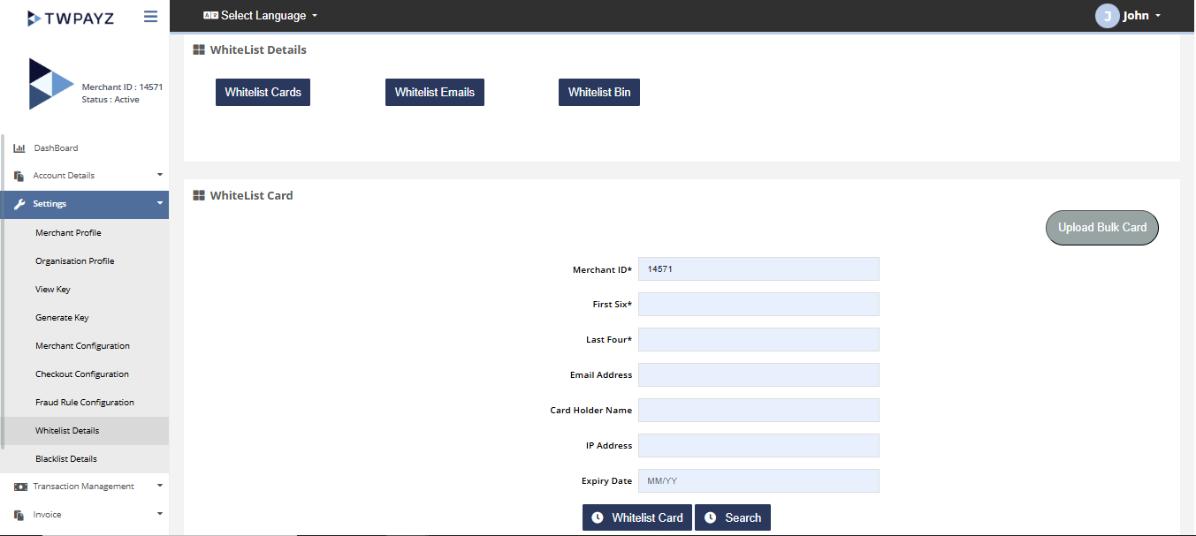Viewport: 1196px width, 536px height.
Task: Open the Blacklist Details page
Action: (66, 459)
